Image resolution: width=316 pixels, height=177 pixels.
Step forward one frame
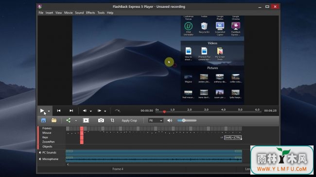[99, 111]
